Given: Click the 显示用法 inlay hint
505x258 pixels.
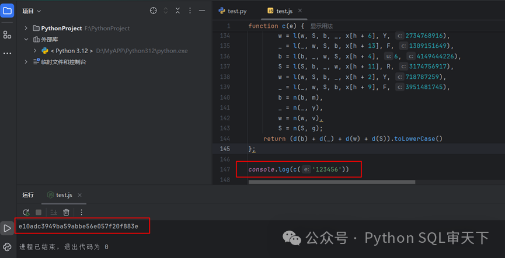Looking at the screenshot, I should pos(322,26).
